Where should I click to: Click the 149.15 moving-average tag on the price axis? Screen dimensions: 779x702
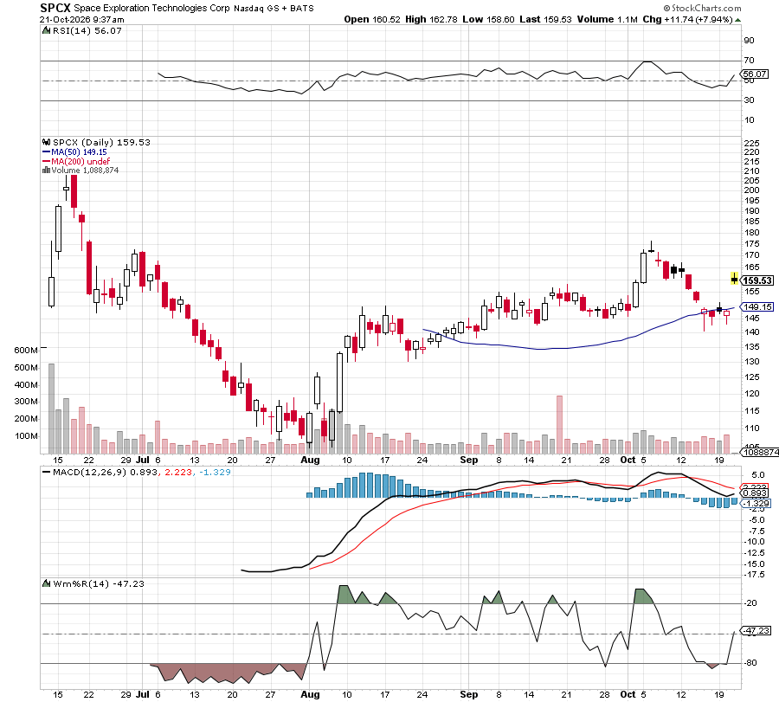pos(757,307)
